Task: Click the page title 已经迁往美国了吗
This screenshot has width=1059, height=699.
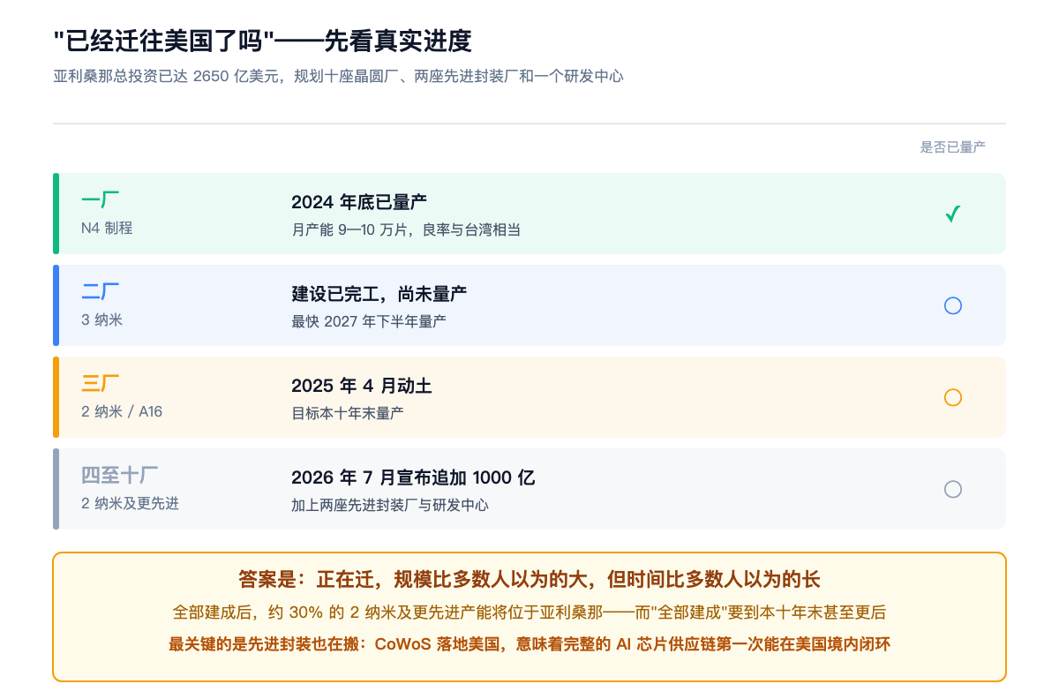Action: coord(263,41)
